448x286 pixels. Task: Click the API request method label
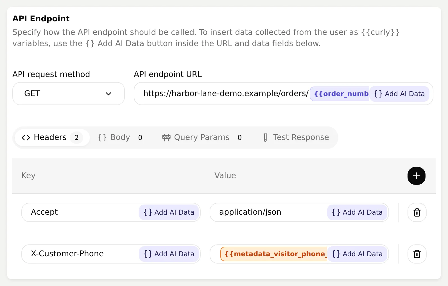click(x=51, y=74)
